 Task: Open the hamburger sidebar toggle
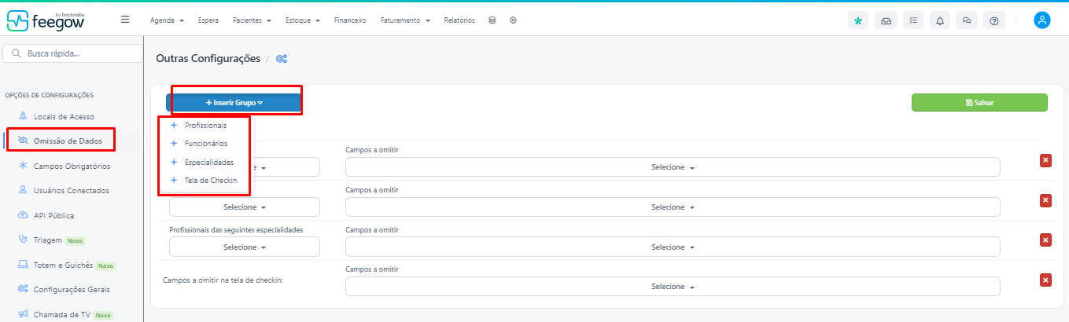125,20
